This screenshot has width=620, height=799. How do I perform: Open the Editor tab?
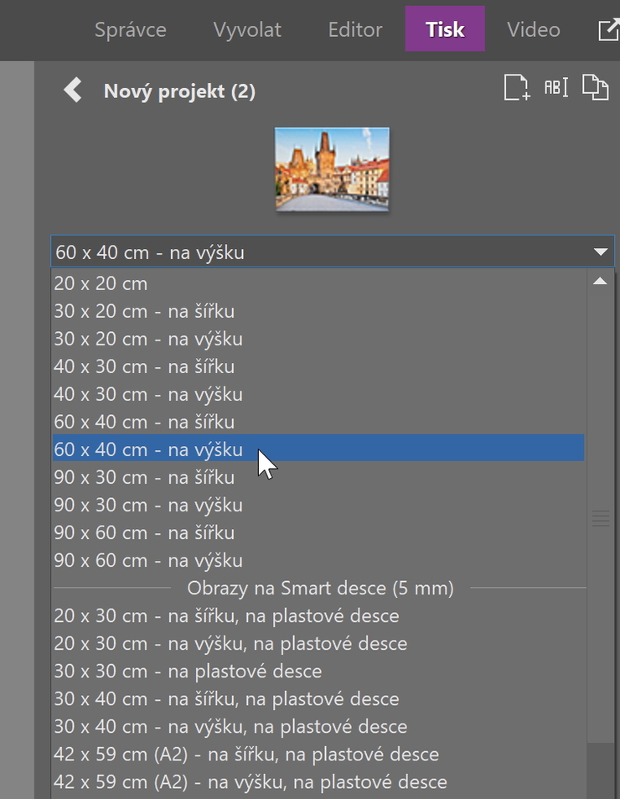(355, 29)
